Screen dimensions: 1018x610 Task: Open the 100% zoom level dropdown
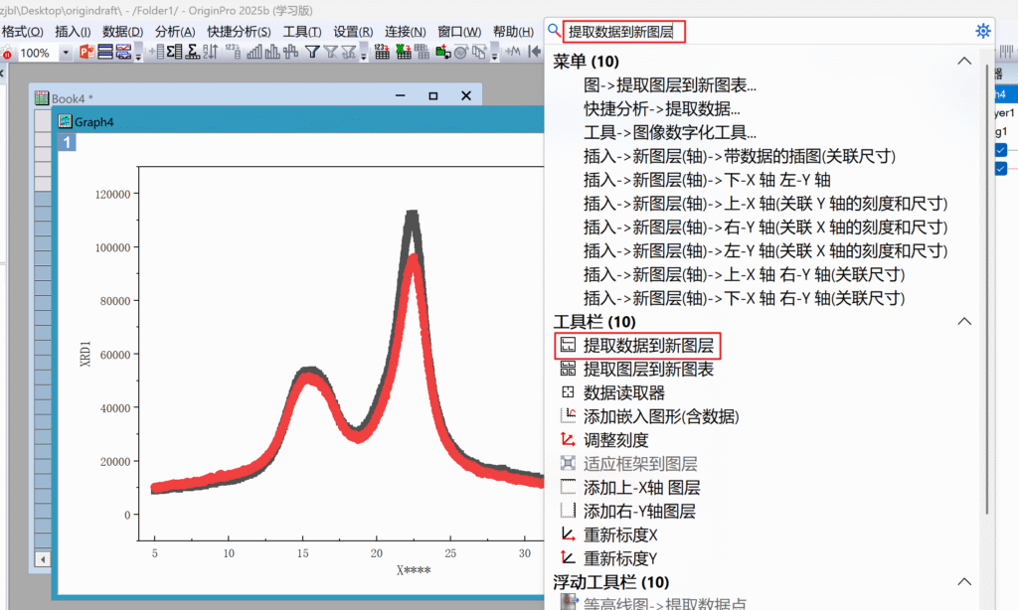tap(67, 53)
